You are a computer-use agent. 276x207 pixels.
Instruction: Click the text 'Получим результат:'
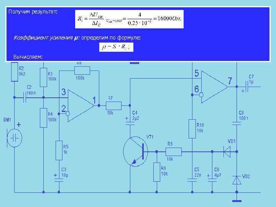(33, 12)
